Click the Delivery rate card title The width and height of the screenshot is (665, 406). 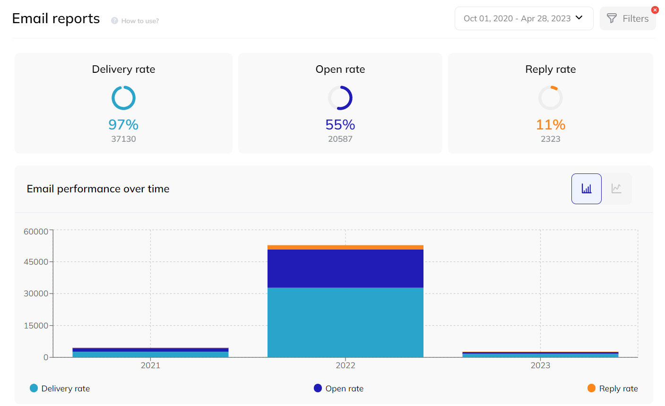[123, 69]
